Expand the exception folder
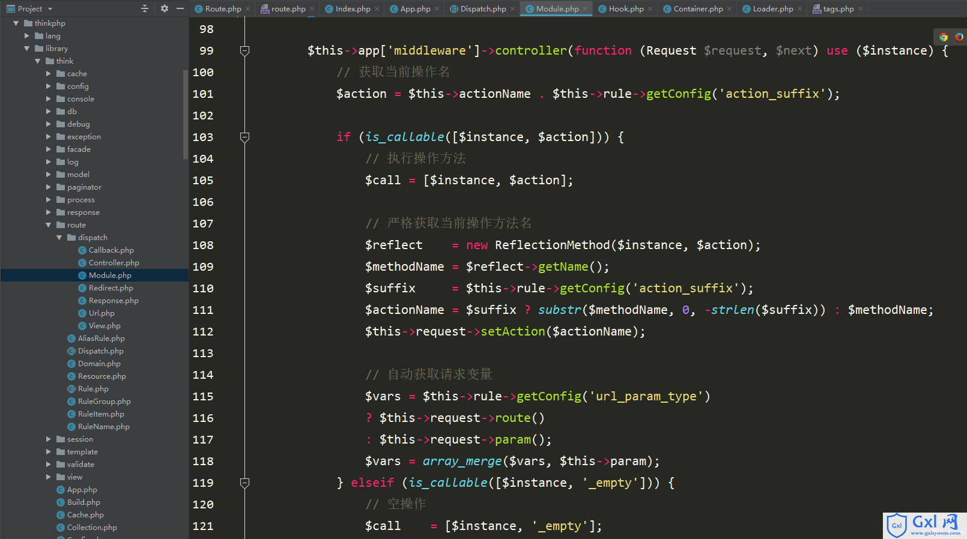 48,137
